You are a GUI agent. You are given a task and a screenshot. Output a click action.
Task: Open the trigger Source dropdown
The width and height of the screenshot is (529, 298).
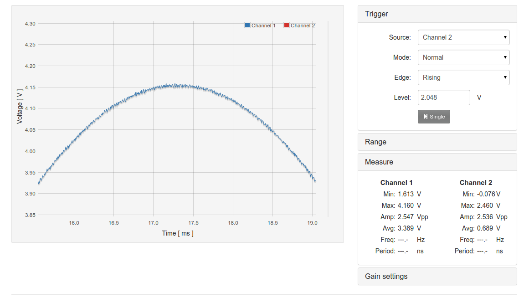coord(463,37)
